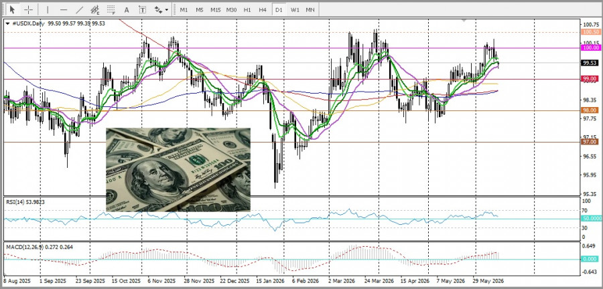The width and height of the screenshot is (603, 289).
Task: Click the orange 98.00 price level label
Action: pyautogui.click(x=590, y=110)
